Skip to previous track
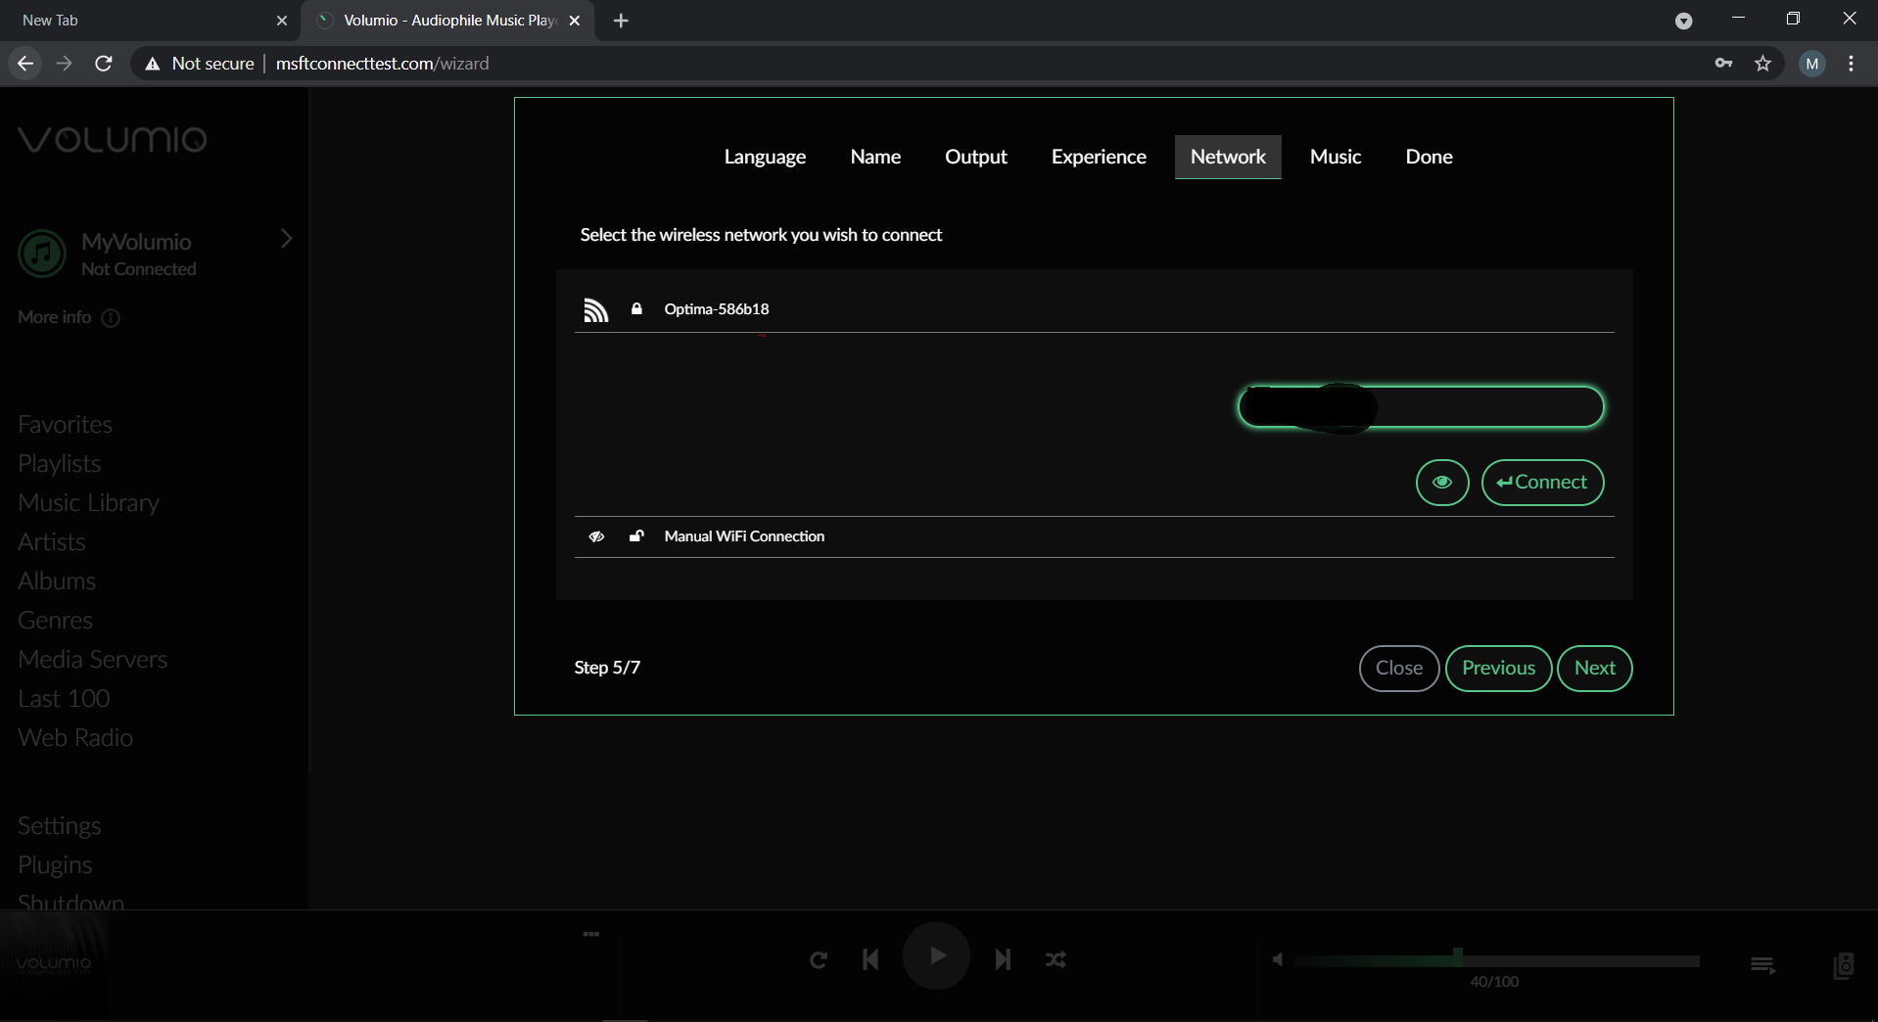 [x=870, y=959]
